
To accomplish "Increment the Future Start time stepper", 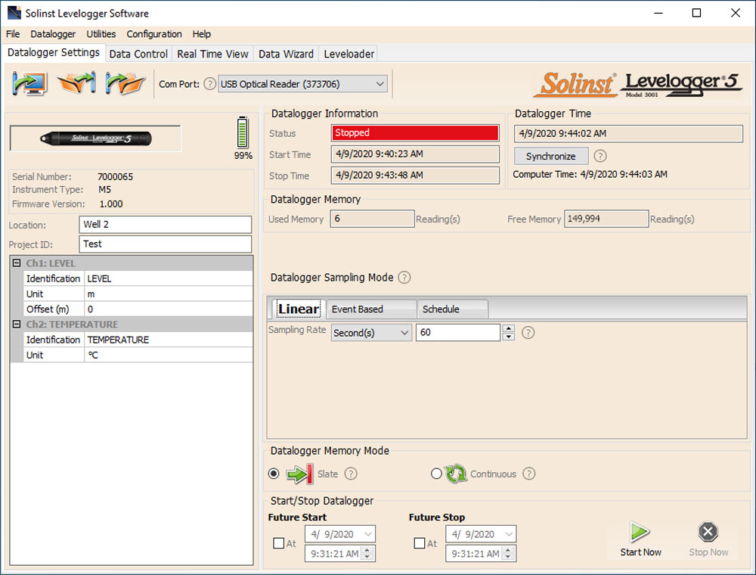I will point(367,550).
